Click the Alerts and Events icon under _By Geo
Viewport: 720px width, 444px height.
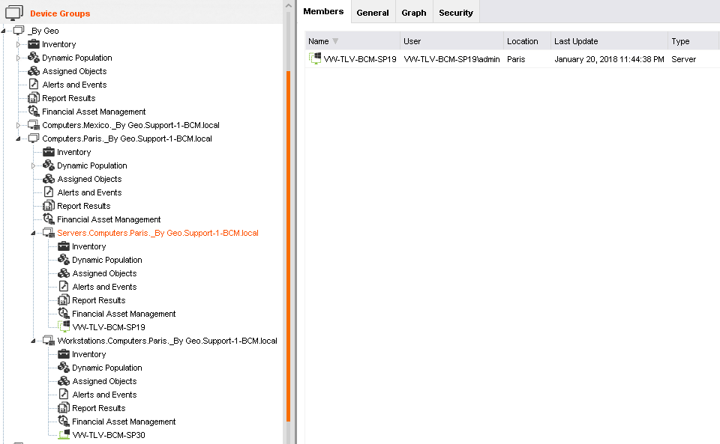(x=34, y=85)
